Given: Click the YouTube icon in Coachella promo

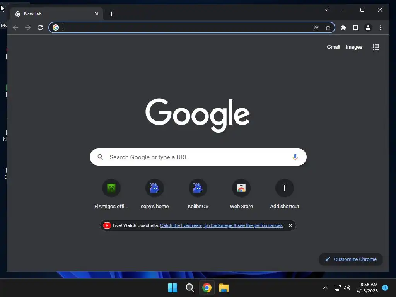Looking at the screenshot, I should pyautogui.click(x=107, y=225).
